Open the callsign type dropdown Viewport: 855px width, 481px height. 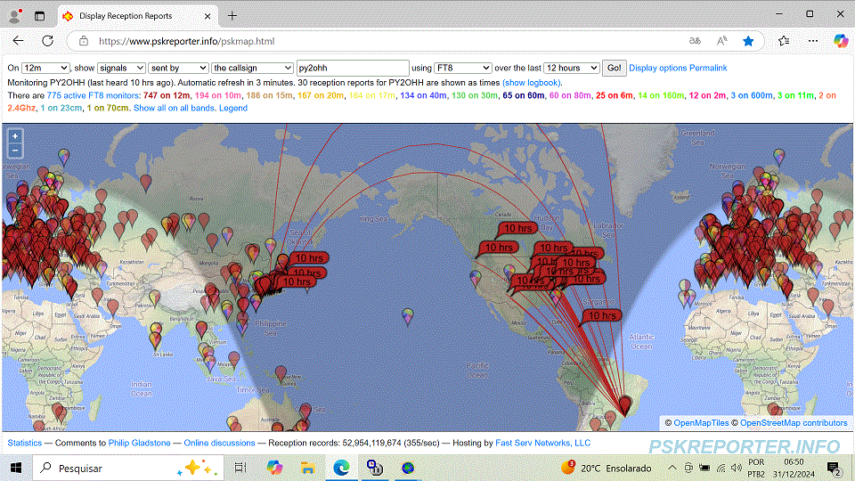pyautogui.click(x=252, y=68)
